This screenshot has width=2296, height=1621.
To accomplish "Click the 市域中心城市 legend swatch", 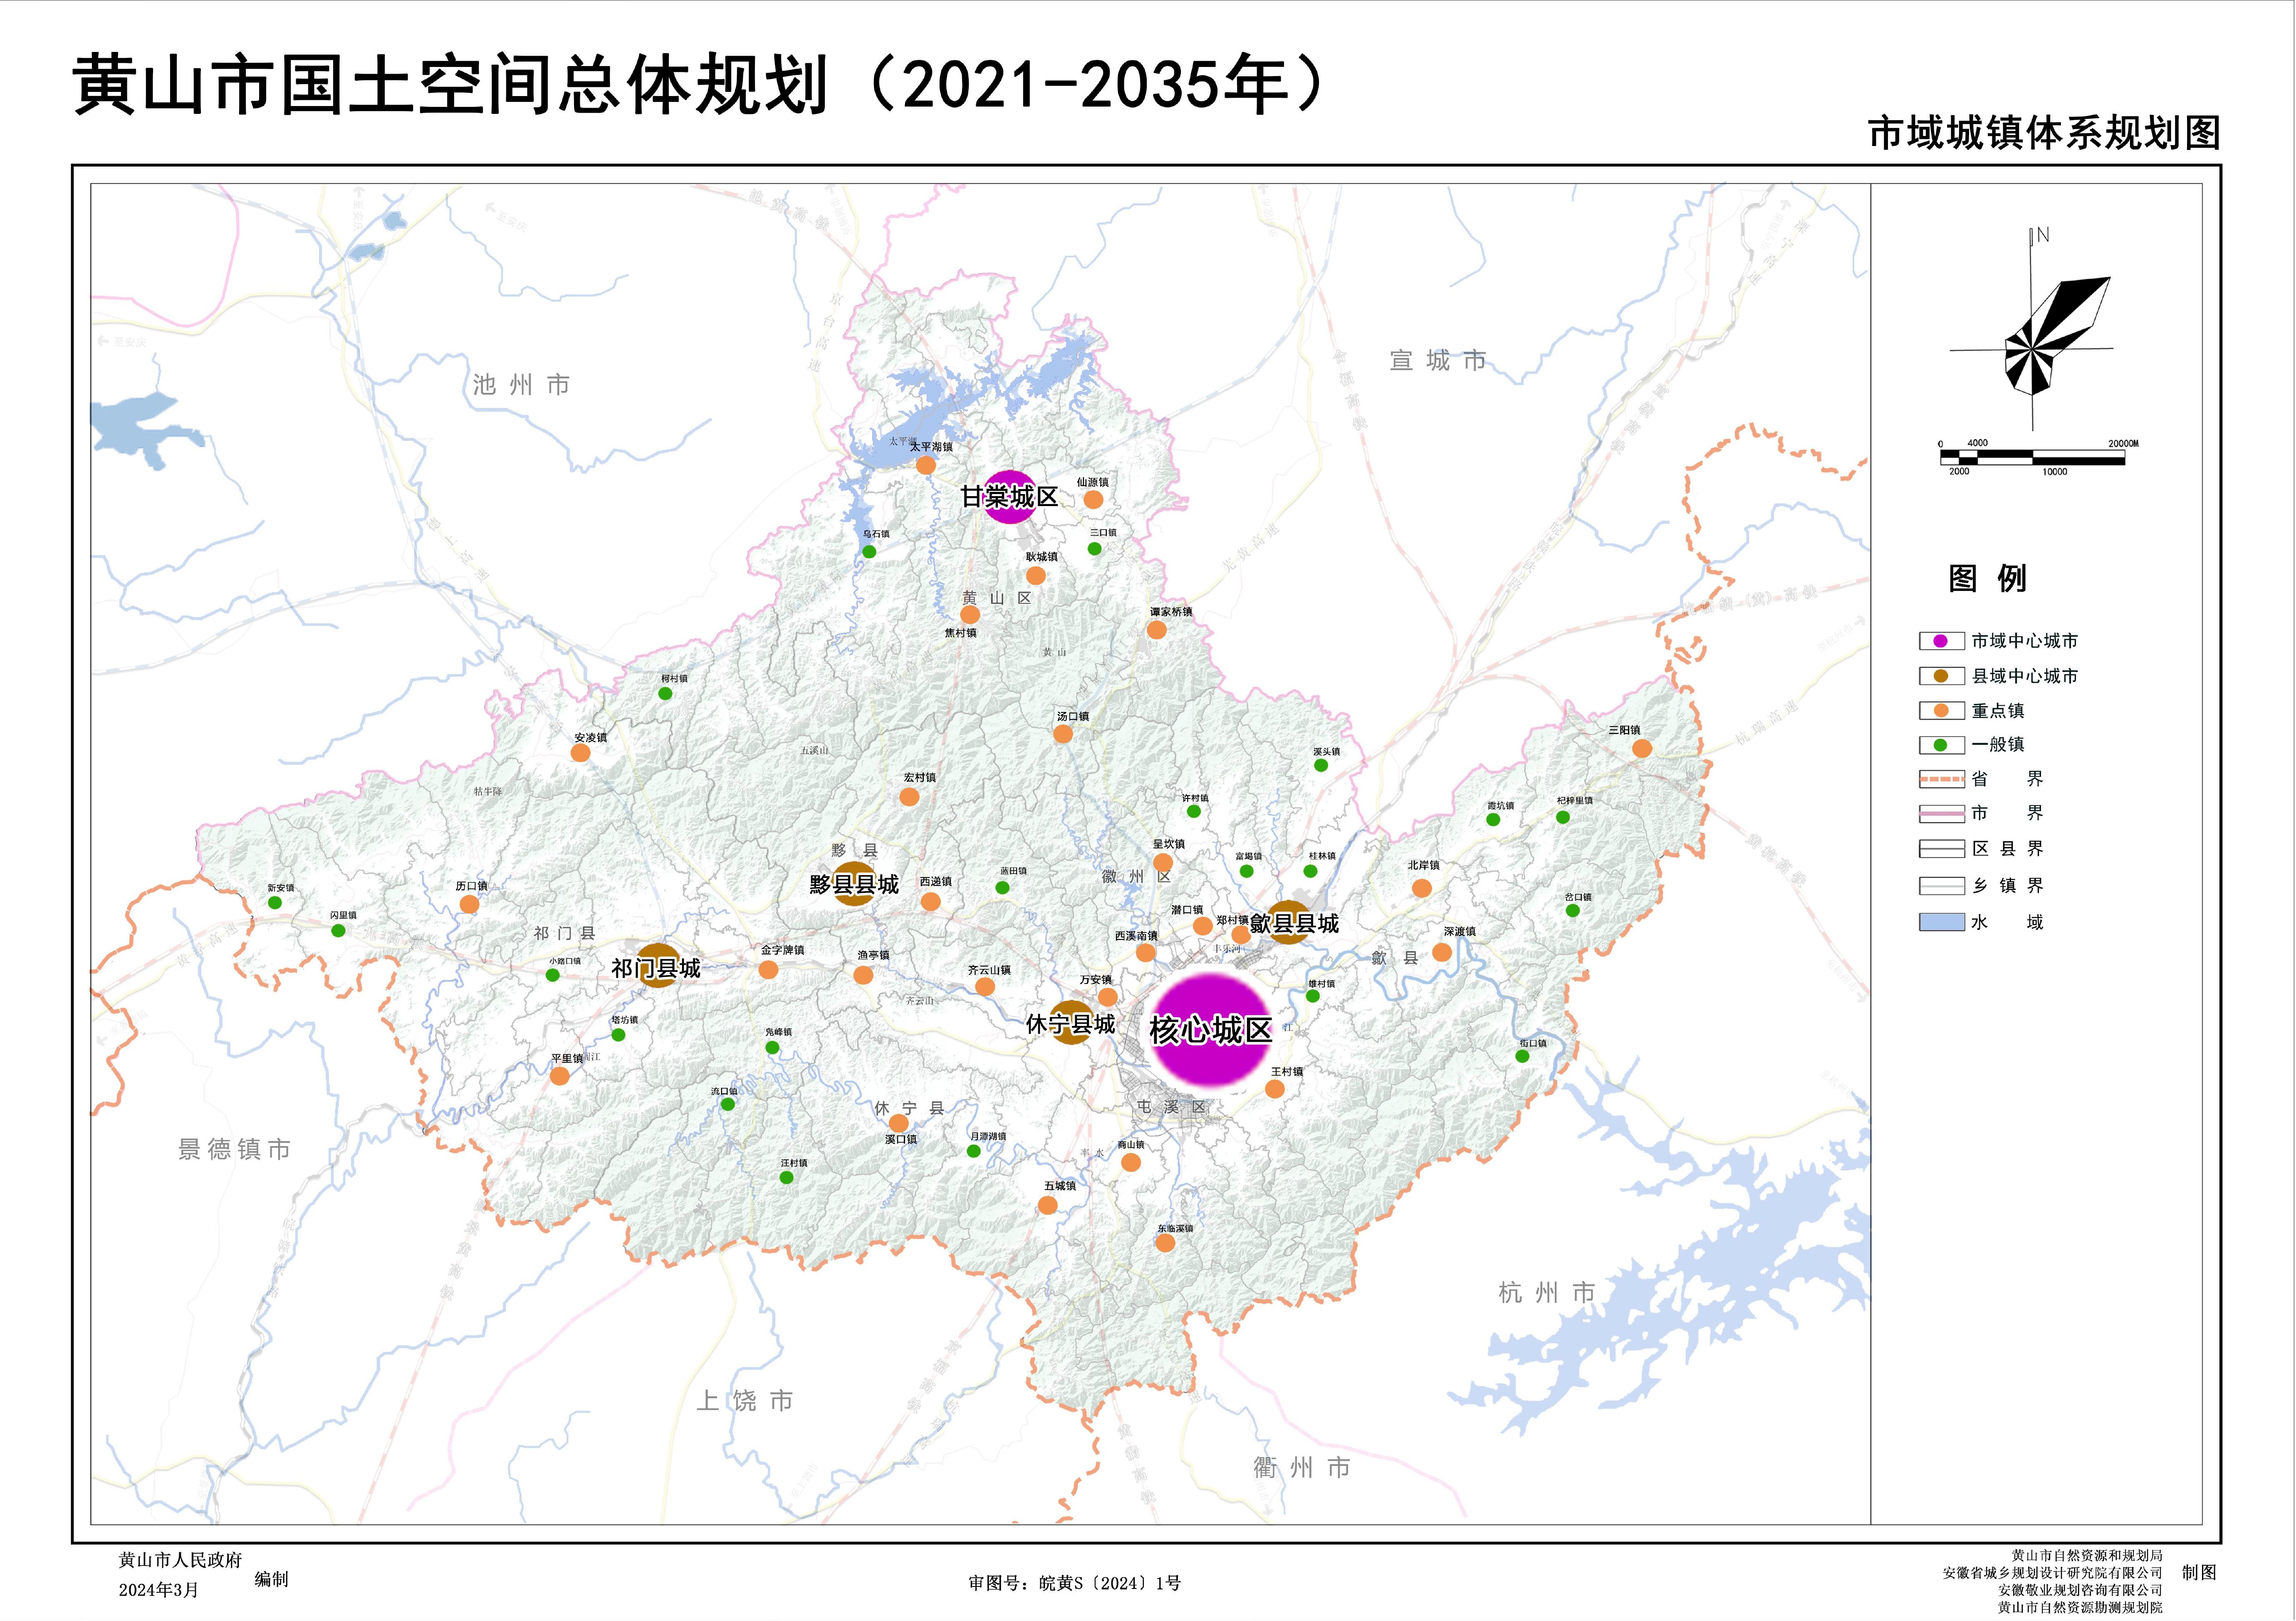I will [1941, 641].
